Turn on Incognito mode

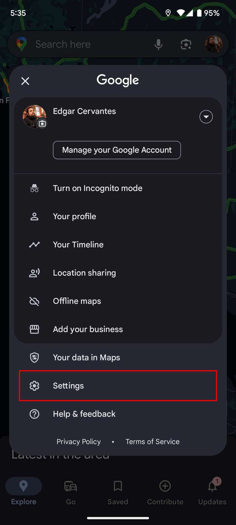(x=98, y=188)
